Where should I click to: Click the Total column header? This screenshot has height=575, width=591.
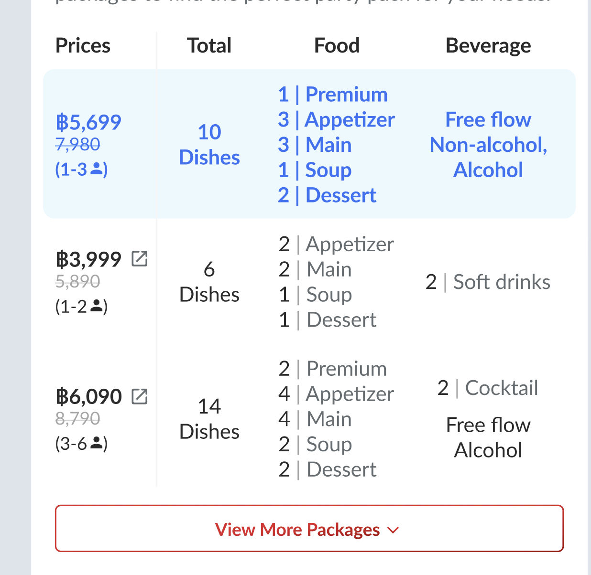click(x=209, y=46)
